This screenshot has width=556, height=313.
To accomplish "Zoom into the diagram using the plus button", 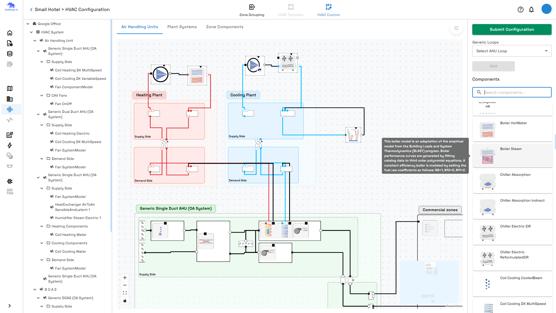I will pos(125,277).
